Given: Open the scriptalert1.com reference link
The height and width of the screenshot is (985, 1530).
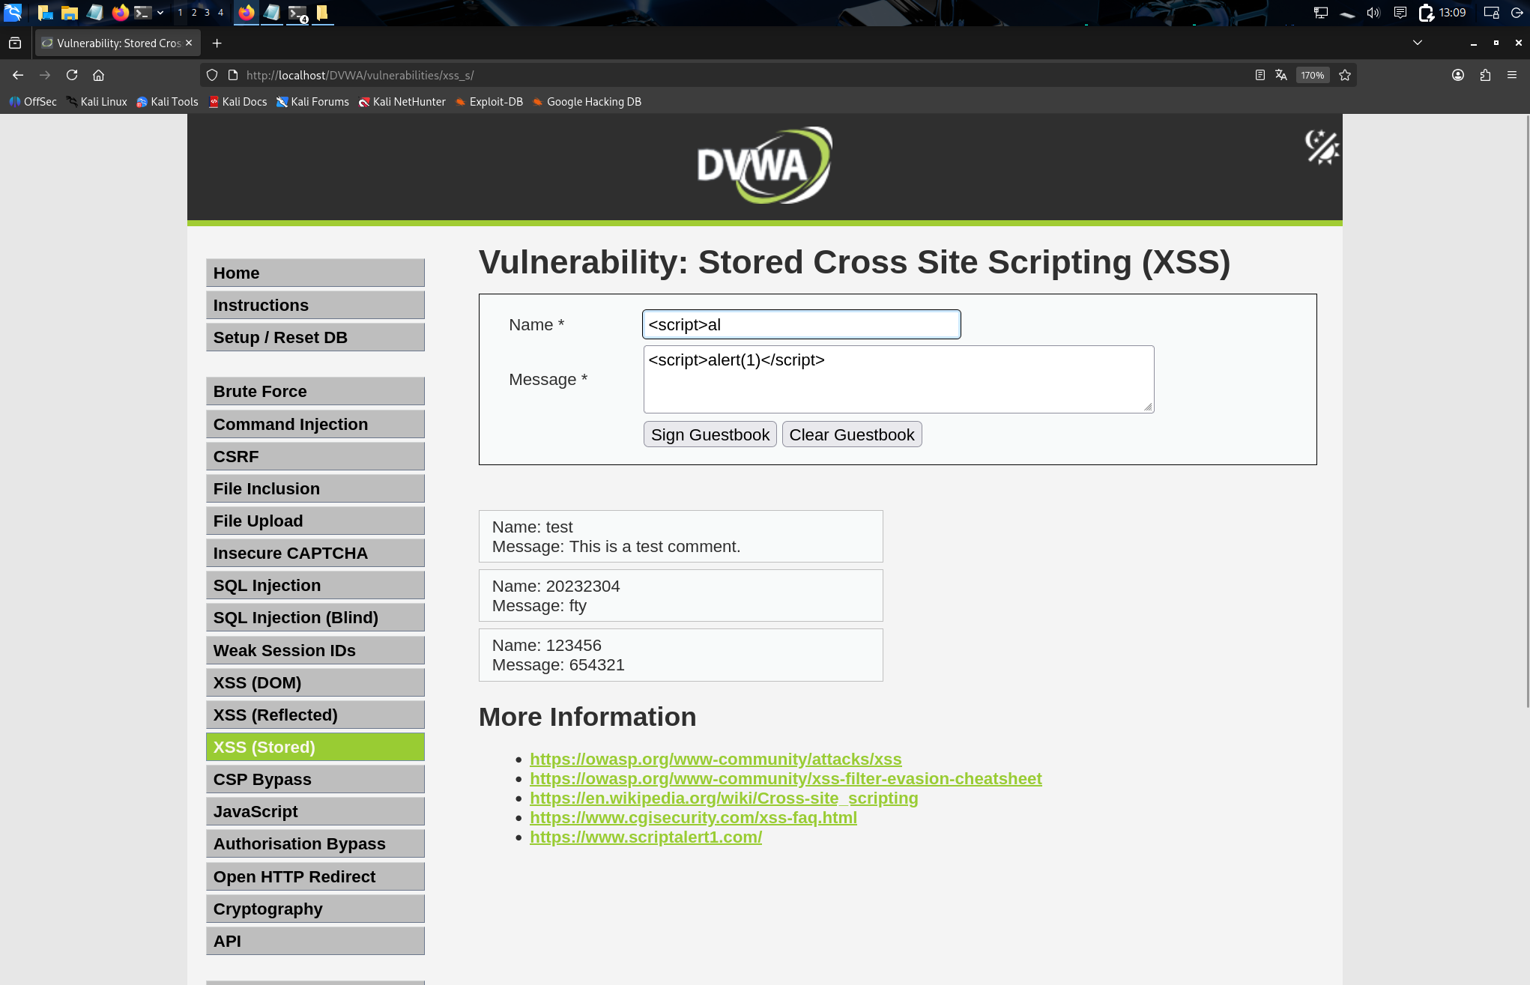Looking at the screenshot, I should (645, 837).
